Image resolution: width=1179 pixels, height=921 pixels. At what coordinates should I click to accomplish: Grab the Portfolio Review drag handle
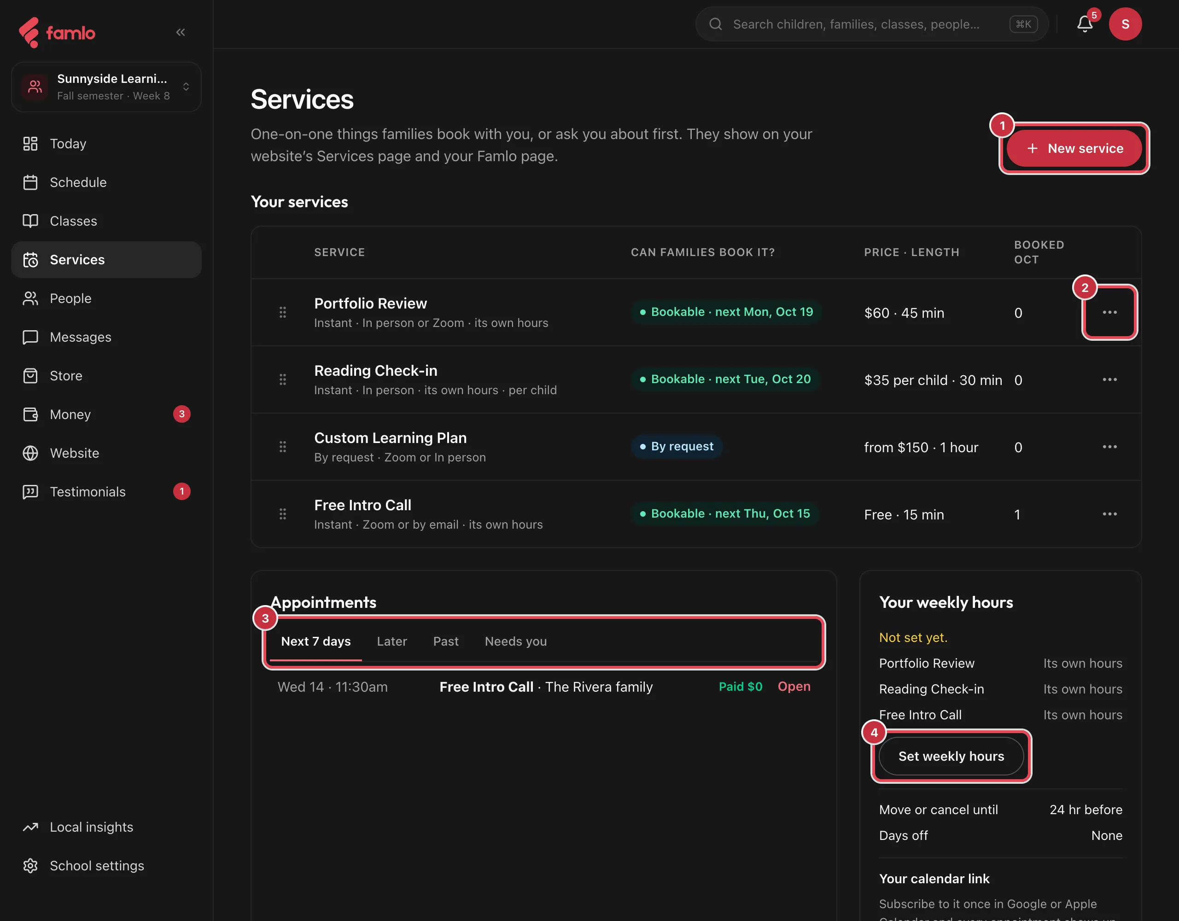(282, 312)
